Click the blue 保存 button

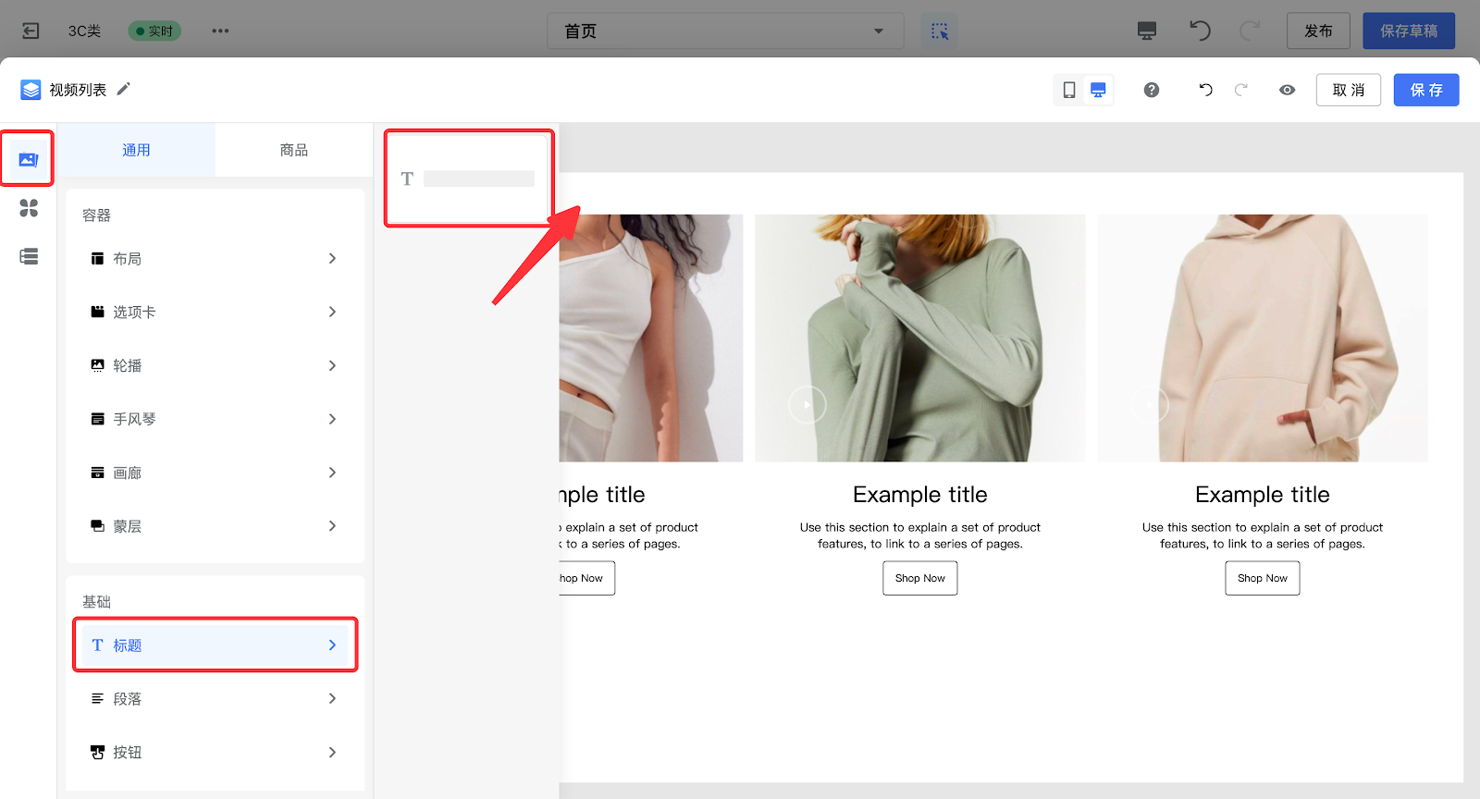tap(1425, 90)
